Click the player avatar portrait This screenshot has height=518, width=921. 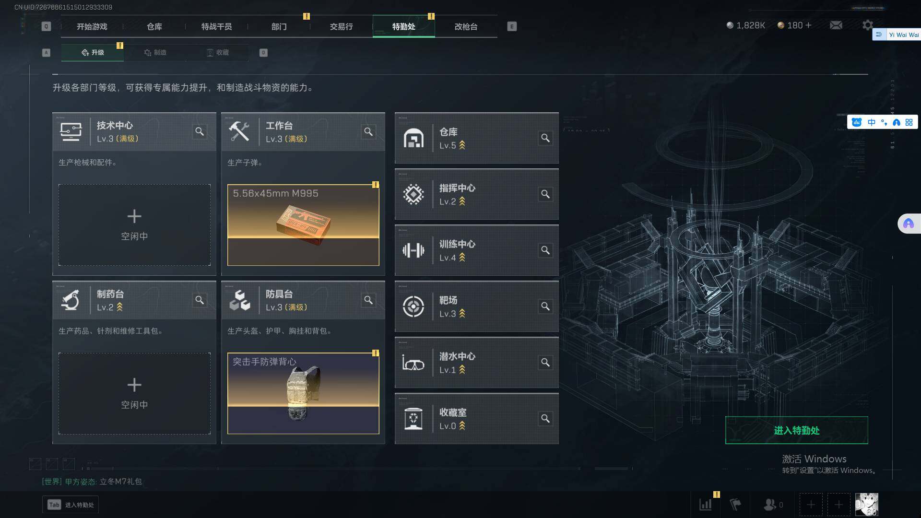point(867,505)
